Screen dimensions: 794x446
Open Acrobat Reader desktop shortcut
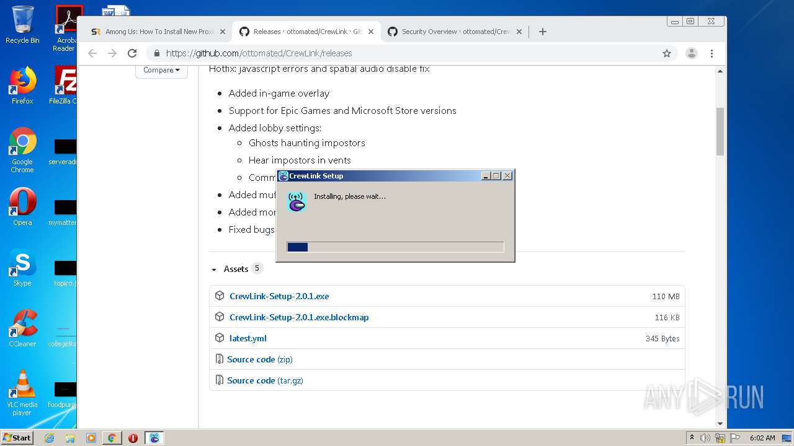click(x=64, y=28)
